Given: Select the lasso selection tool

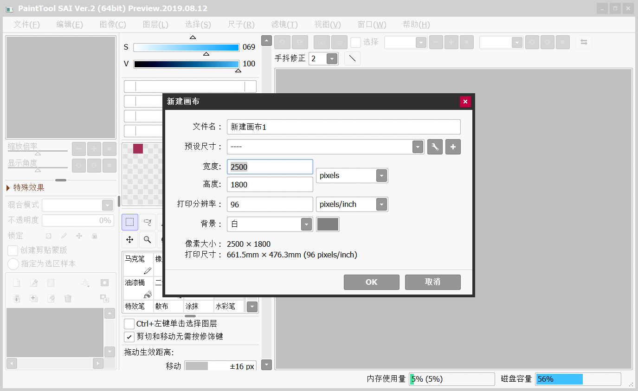Looking at the screenshot, I should click(147, 222).
